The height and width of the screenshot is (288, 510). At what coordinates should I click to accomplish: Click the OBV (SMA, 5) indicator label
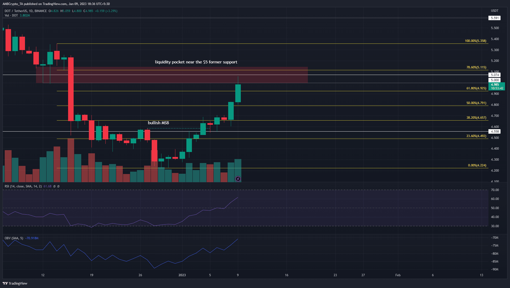tap(14, 238)
